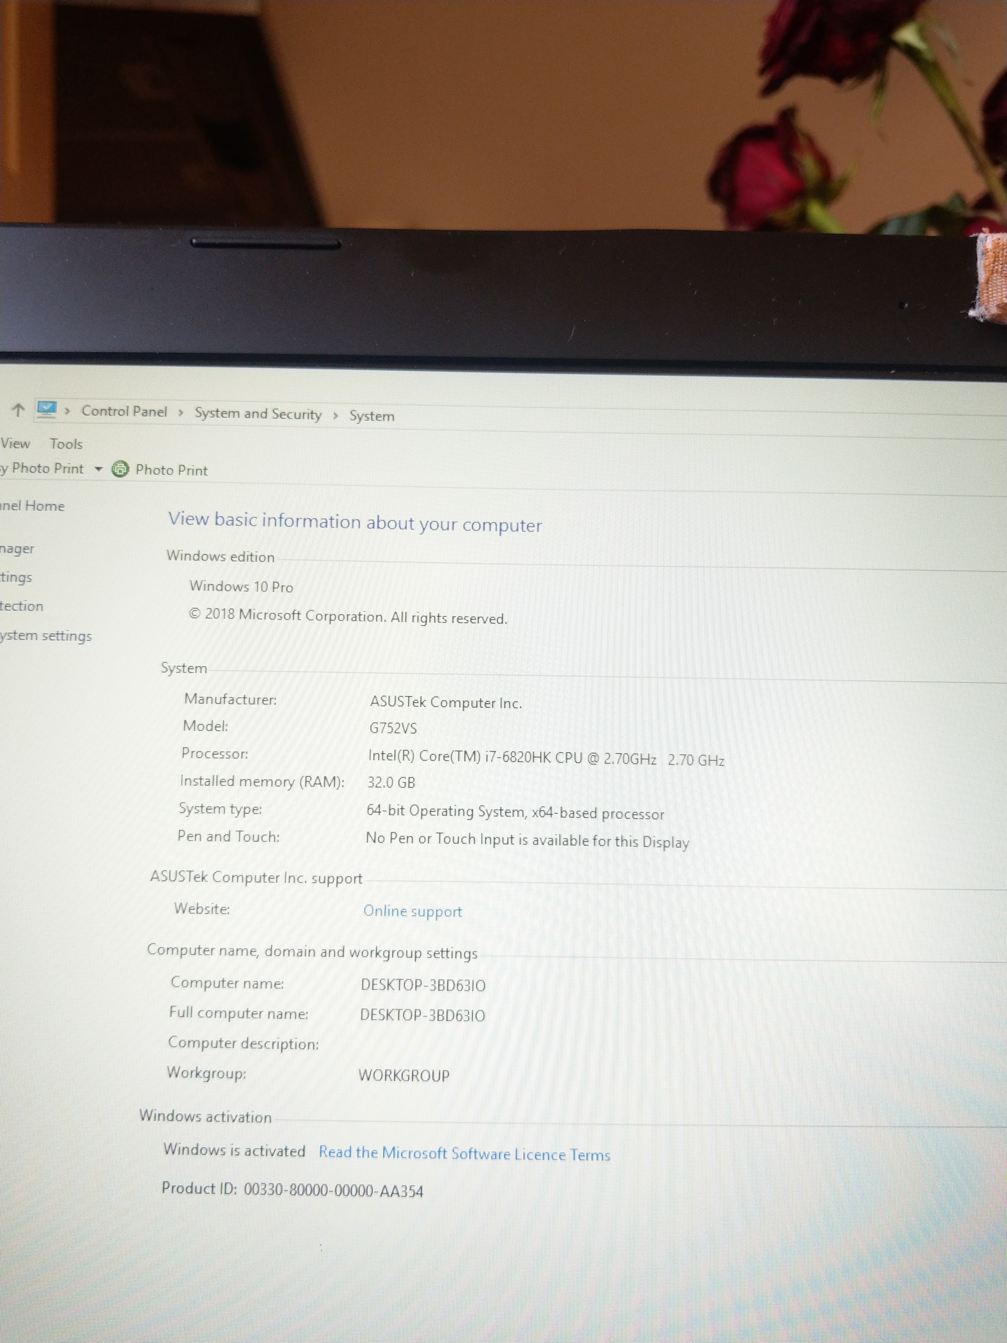This screenshot has width=1007, height=1343.
Task: Go to Control Panel in breadcrumb
Action: 125,411
